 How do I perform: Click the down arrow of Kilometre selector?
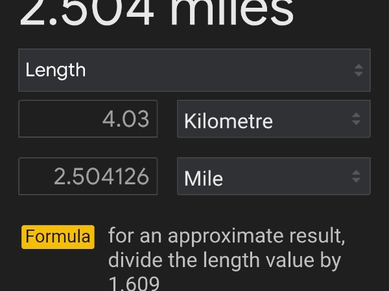[x=356, y=123]
